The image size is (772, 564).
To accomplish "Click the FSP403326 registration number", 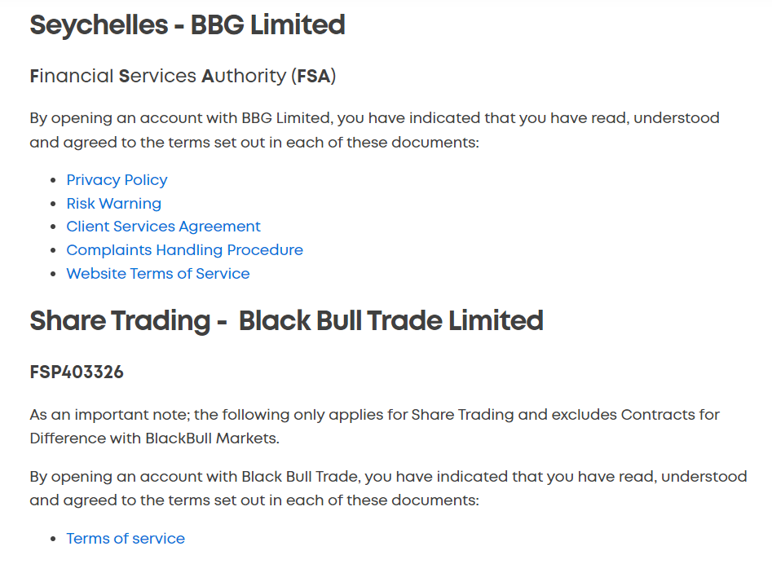I will click(77, 372).
